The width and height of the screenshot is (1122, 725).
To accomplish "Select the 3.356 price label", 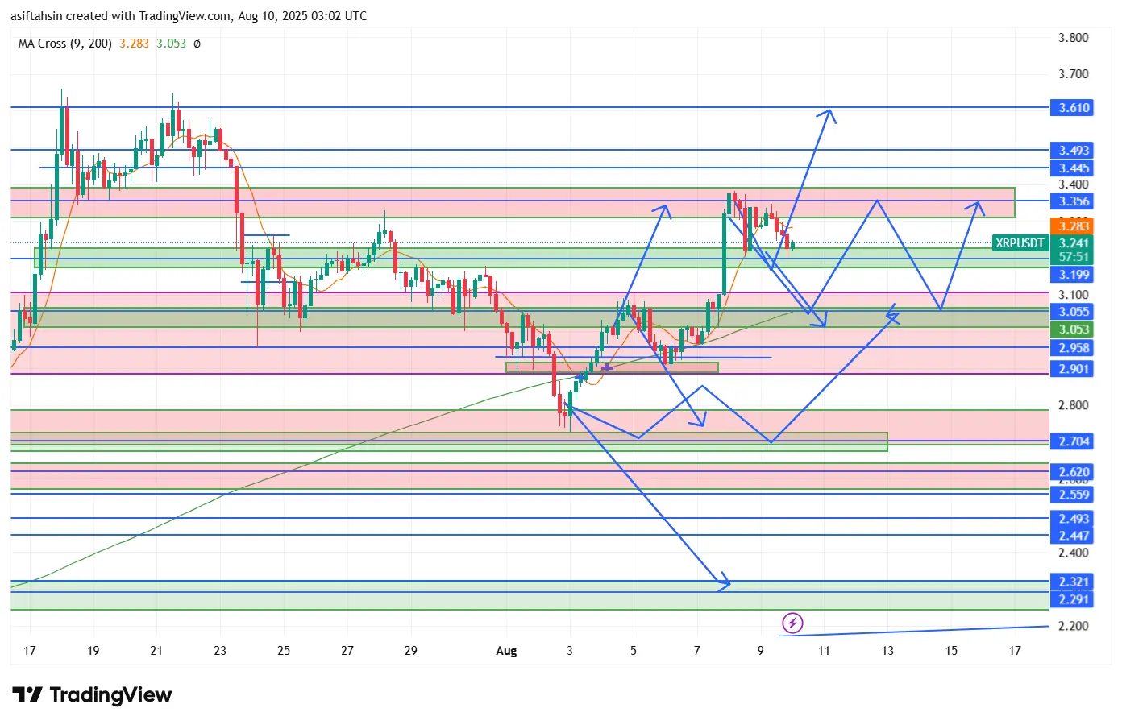I will coord(1071,202).
